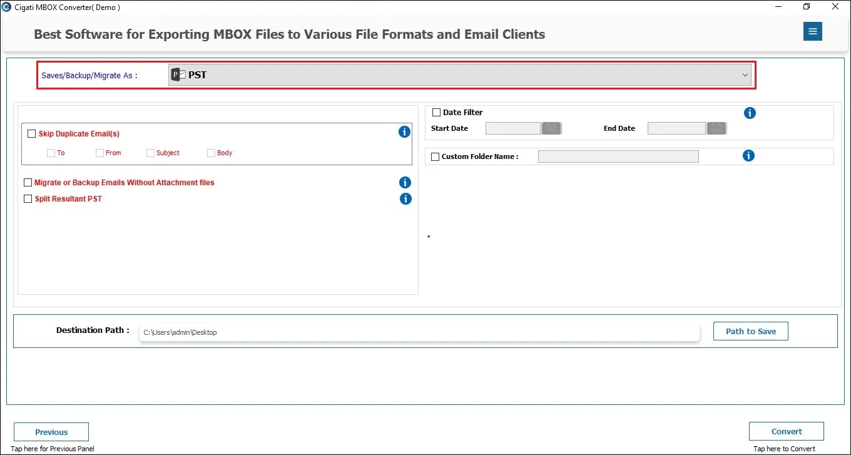851x455 pixels.
Task: Maximize or restore the application window
Action: (x=807, y=7)
